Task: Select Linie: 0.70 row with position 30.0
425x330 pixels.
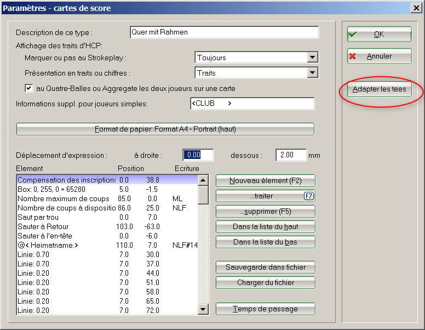Action: [107, 254]
